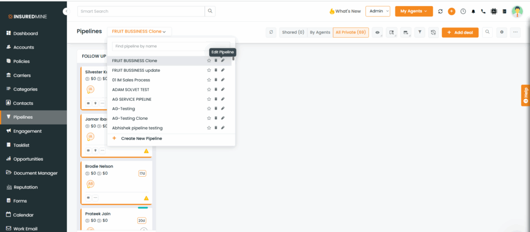The image size is (530, 232).
Task: Focus the Smart Search field
Action: (x=141, y=11)
